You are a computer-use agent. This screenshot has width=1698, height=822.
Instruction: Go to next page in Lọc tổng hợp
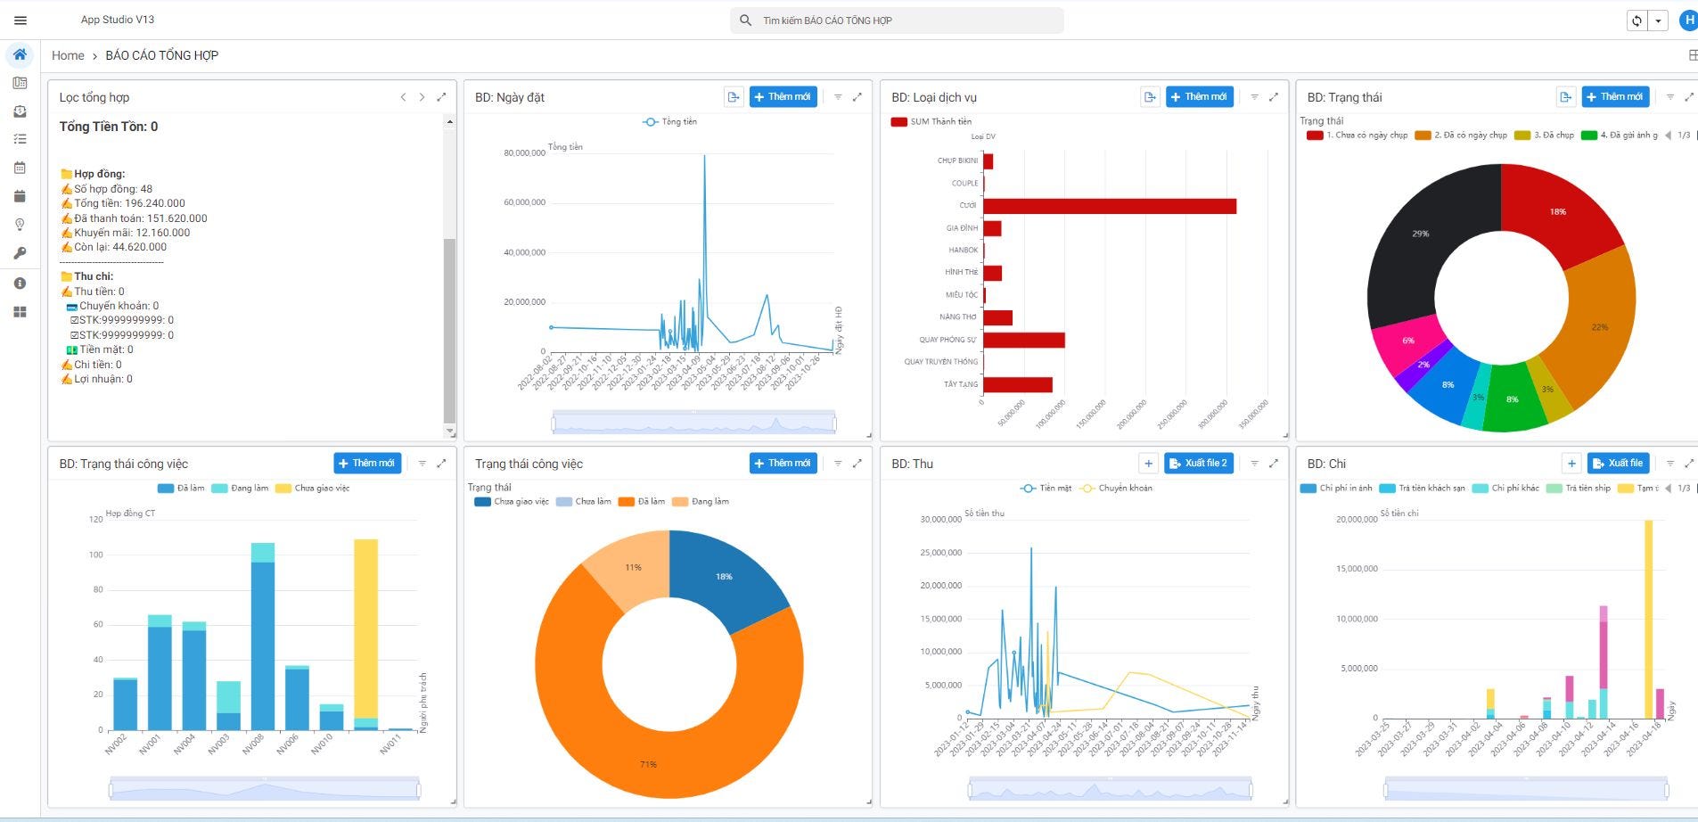[x=422, y=97]
